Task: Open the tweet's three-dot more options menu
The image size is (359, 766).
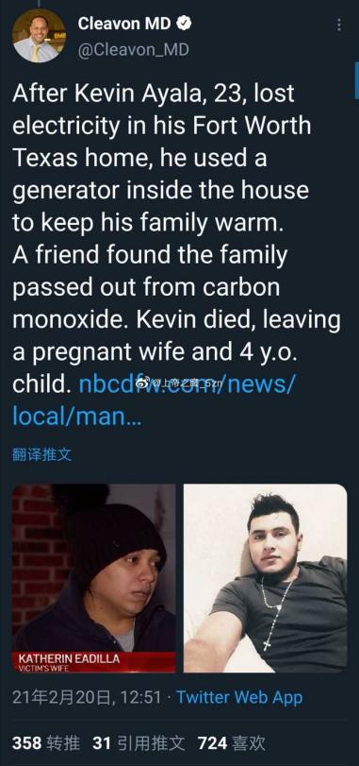Action: 339,25
